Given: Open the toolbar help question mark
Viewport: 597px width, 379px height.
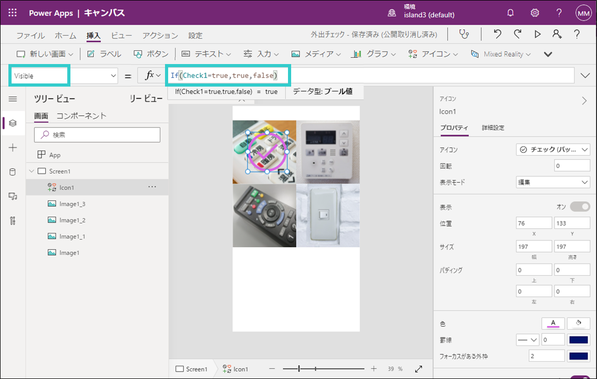Looking at the screenshot, I should (x=577, y=34).
